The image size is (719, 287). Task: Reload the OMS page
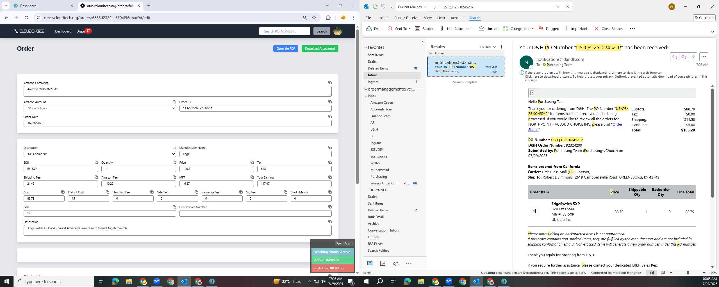tap(26, 18)
